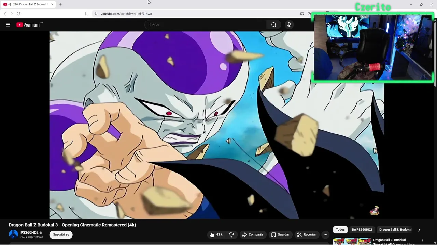The height and width of the screenshot is (245, 437).
Task: Open site info icon beside the URL
Action: pos(96,14)
